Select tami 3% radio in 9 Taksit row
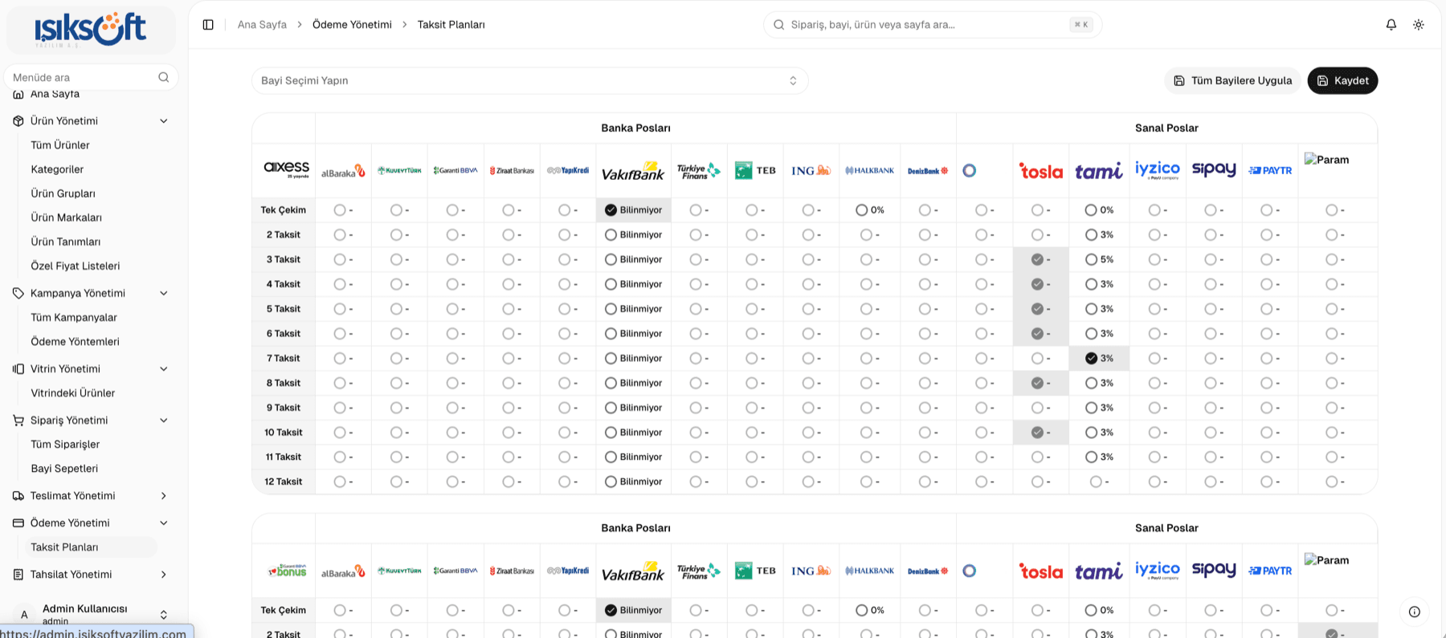1446x638 pixels. [x=1091, y=408]
